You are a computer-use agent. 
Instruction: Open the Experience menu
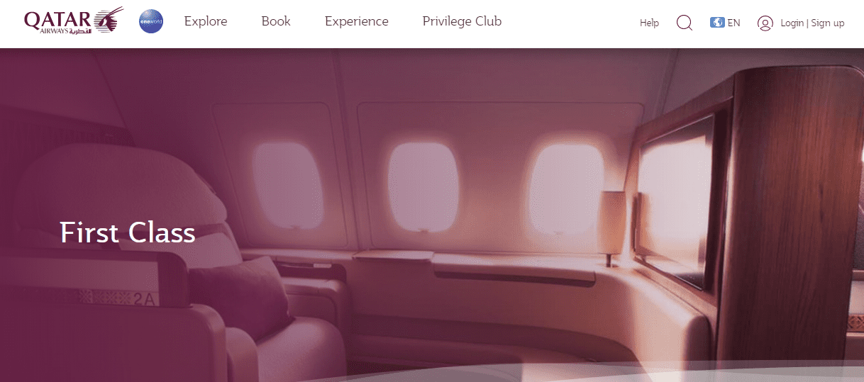click(x=357, y=21)
